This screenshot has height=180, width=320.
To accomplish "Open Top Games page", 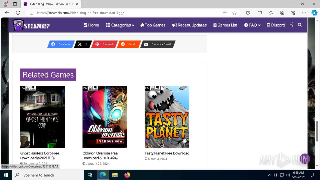I will tap(153, 25).
